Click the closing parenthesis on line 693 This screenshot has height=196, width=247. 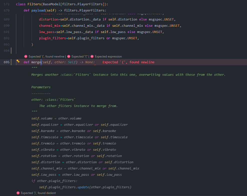point(32,44)
